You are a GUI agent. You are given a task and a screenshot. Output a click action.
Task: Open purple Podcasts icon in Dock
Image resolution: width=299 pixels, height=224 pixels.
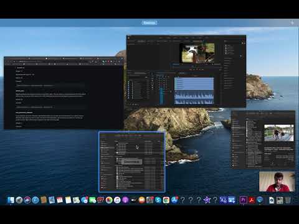[125, 200]
